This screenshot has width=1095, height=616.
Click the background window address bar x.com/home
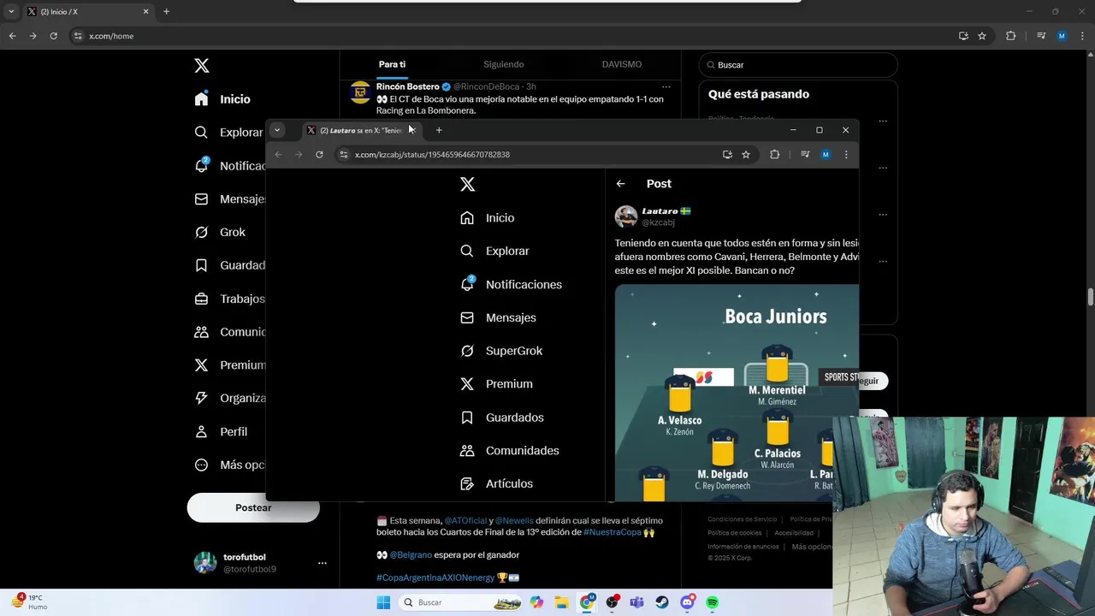pyautogui.click(x=111, y=36)
